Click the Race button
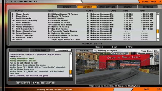 point(146,89)
